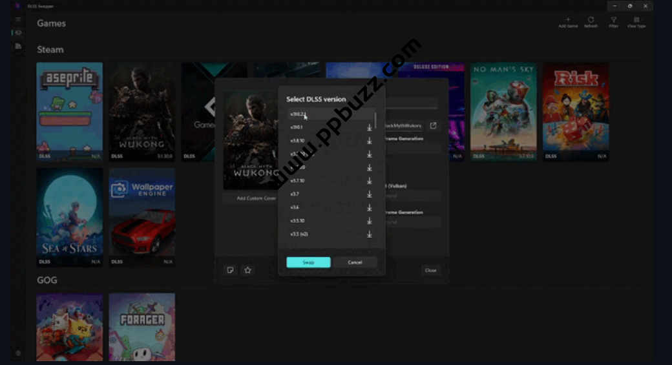Download DLSS version v3.5.10

click(369, 221)
